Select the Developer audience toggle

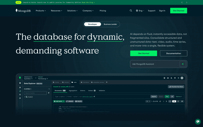click(x=92, y=24)
